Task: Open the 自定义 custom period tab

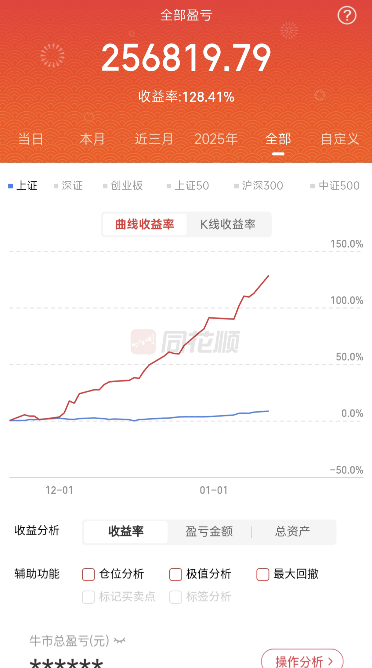Action: click(340, 139)
